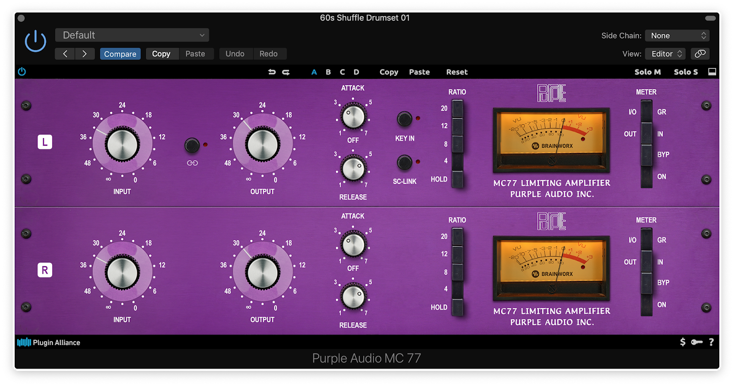734x386 pixels.
Task: Click the R channel badge
Action: [44, 270]
